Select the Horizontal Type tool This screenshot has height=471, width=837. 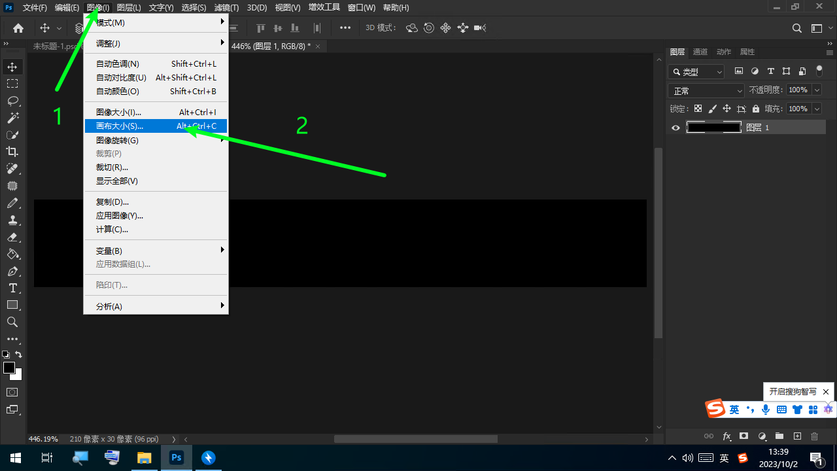(12, 288)
